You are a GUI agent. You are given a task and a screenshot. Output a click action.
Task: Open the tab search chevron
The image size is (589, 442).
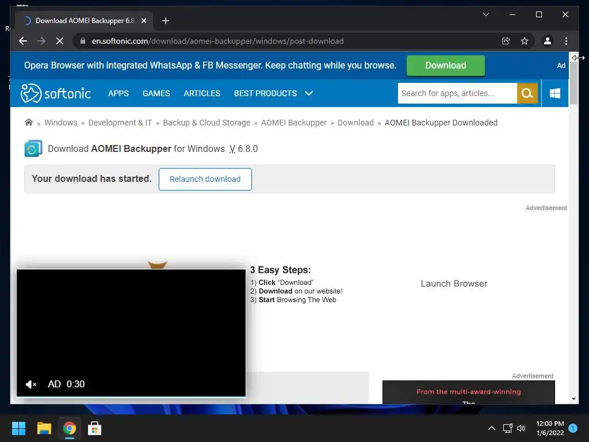[485, 14]
